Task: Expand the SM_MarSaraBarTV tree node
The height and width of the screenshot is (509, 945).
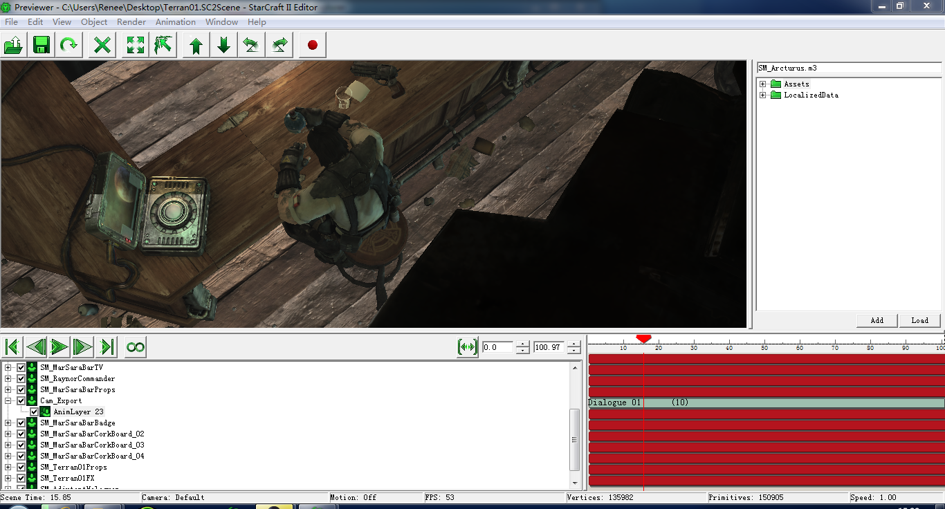Action: [8, 367]
